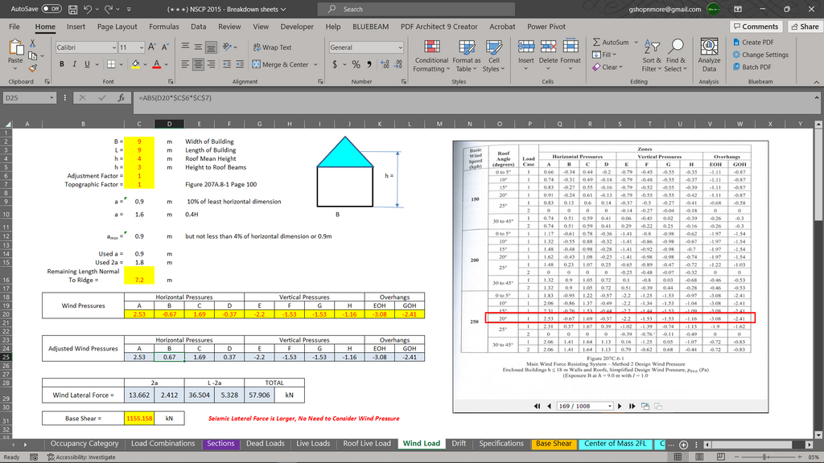
Task: Toggle center horizontal alignment
Action: [198, 64]
